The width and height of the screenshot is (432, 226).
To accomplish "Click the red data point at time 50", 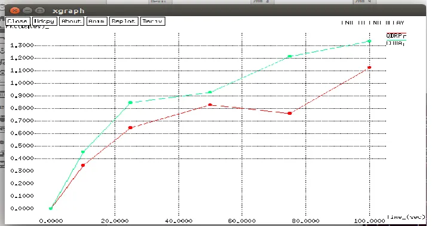I will (x=210, y=105).
